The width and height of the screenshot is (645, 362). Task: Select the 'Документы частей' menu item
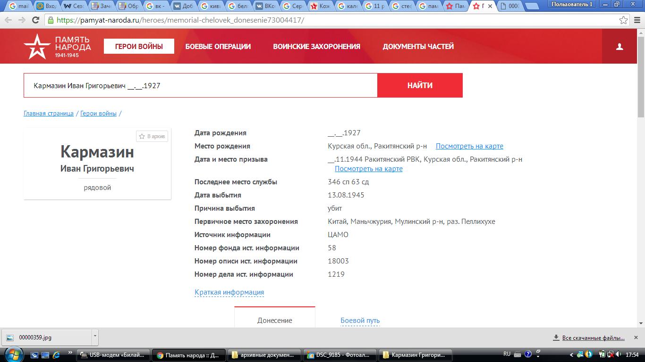coord(418,47)
